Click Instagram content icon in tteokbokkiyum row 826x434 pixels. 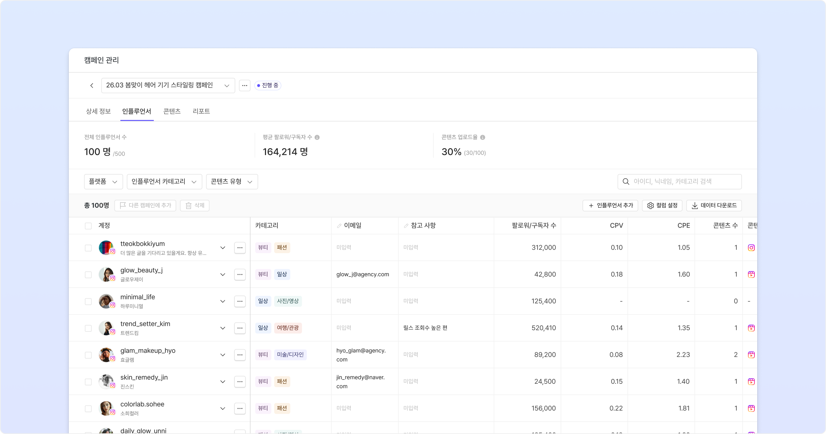[751, 248]
